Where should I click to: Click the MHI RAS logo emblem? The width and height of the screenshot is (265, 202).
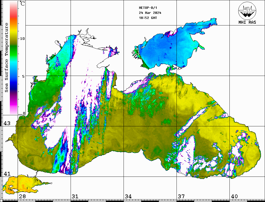[247, 10]
